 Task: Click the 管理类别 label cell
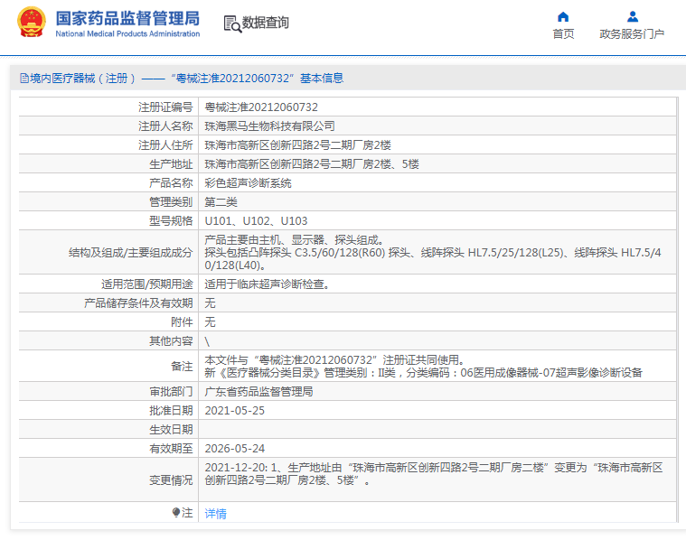[171, 202]
